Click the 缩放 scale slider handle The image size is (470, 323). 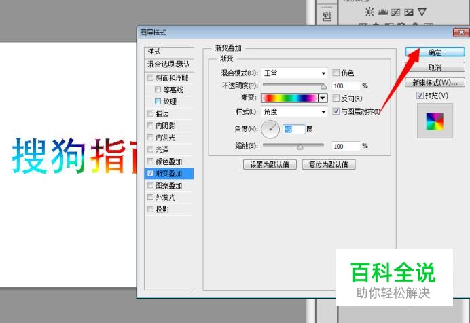pos(300,147)
